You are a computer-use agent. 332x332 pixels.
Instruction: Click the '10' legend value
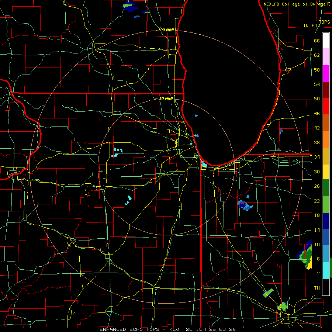click(x=317, y=244)
